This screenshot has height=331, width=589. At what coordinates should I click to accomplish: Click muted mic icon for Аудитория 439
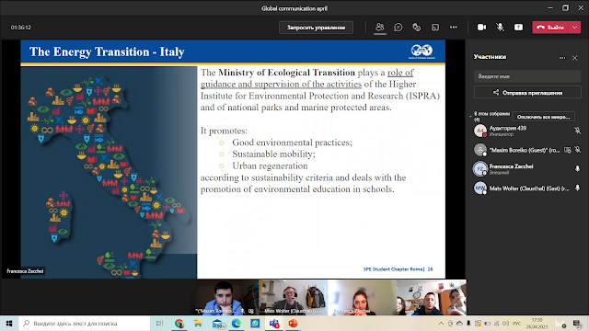tap(577, 131)
